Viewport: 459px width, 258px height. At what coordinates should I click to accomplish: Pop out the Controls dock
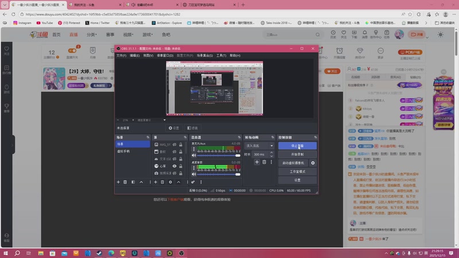pos(315,137)
